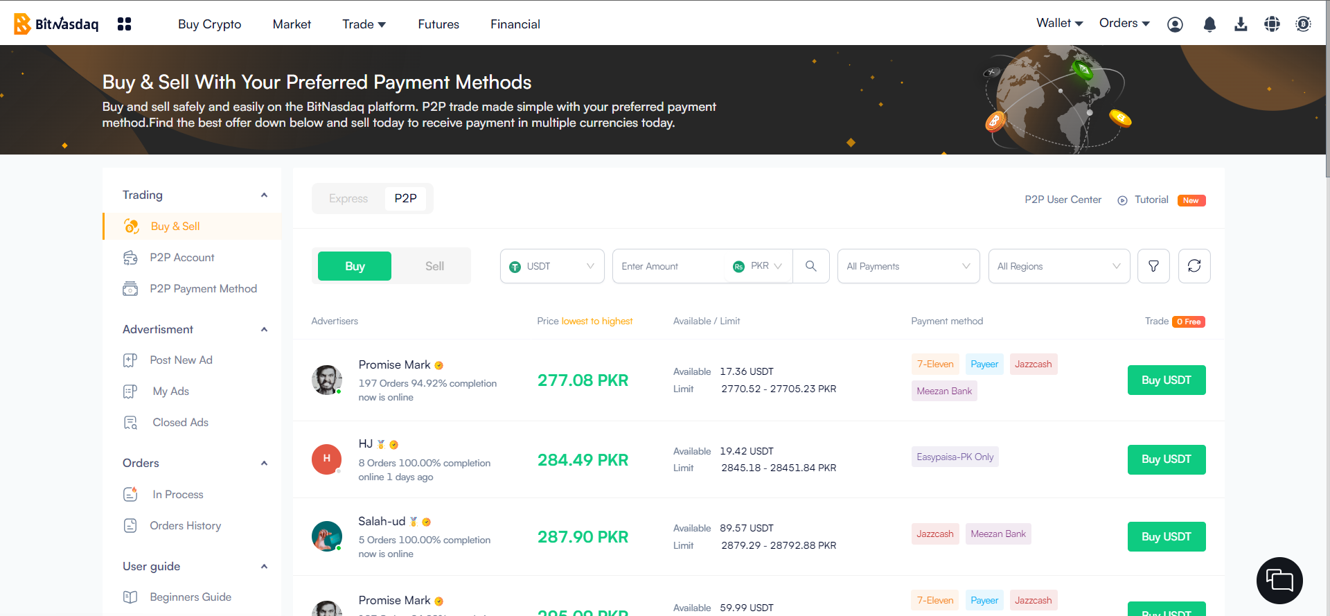Click the Meezan Bank tag in Salah-ud row

(x=998, y=534)
